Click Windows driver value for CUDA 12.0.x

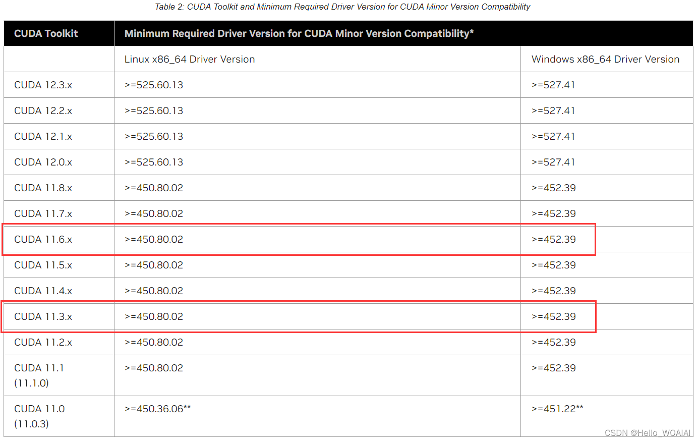click(x=553, y=162)
